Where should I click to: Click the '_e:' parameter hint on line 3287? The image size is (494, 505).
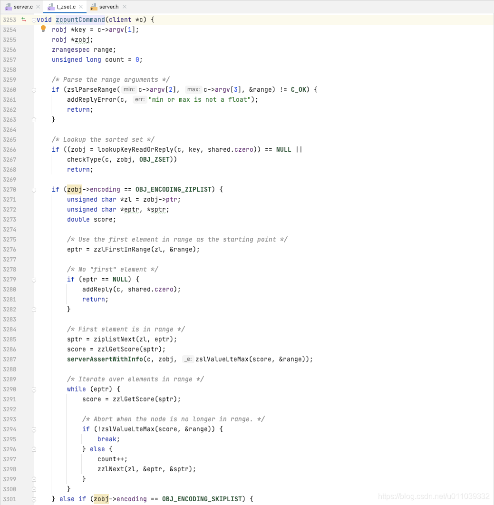click(188, 359)
